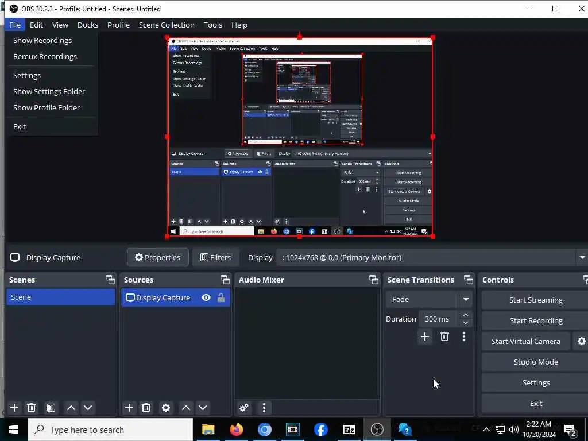Click Start Virtual Camera button
Viewport: 588px width, 441px height.
pyautogui.click(x=526, y=341)
